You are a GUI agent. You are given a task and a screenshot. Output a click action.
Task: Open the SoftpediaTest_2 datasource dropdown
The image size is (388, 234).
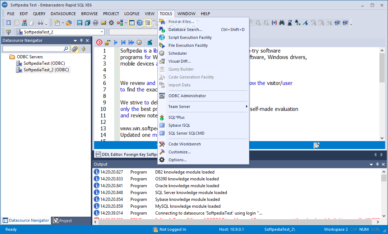(102, 32)
